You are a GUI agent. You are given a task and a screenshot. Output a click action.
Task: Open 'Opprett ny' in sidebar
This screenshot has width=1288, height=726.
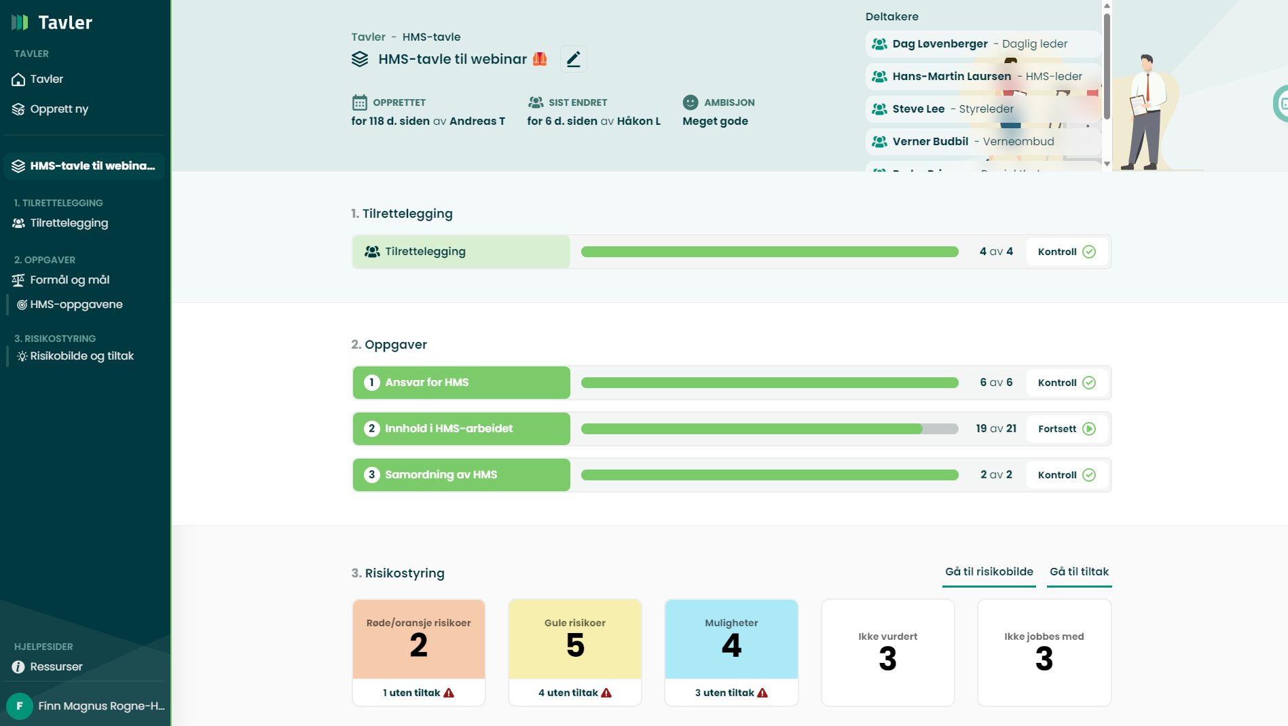click(x=50, y=109)
